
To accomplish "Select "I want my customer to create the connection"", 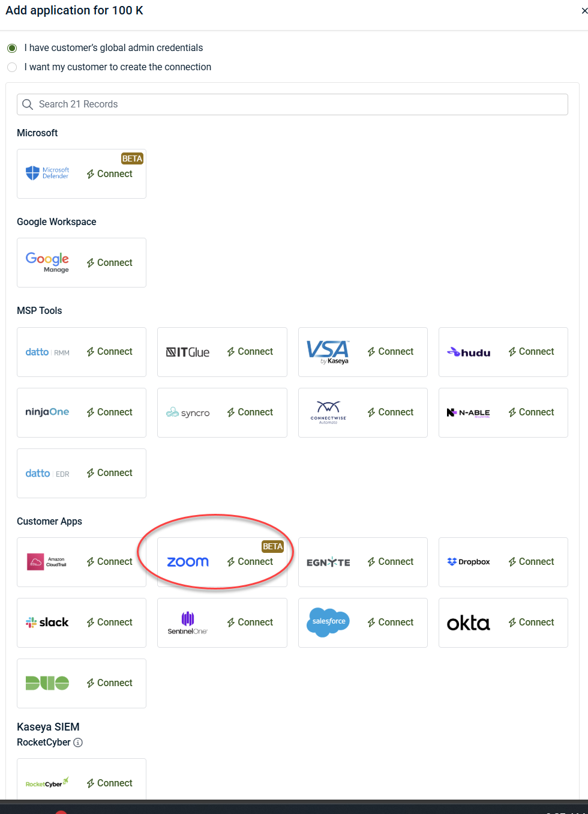I will coord(12,67).
